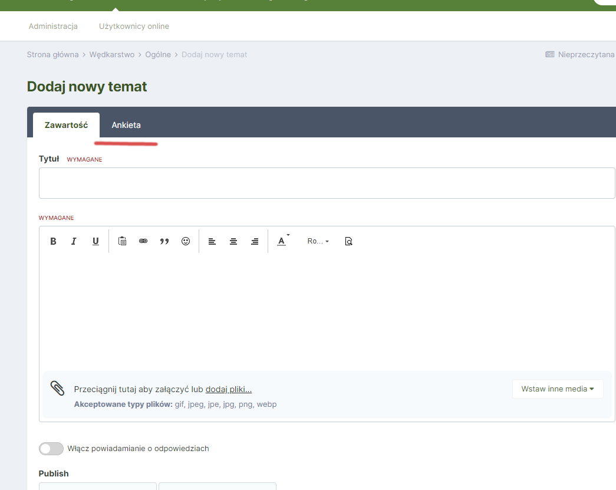Open Ogólne breadcrumb link
Image resolution: width=616 pixels, height=490 pixels.
(158, 55)
